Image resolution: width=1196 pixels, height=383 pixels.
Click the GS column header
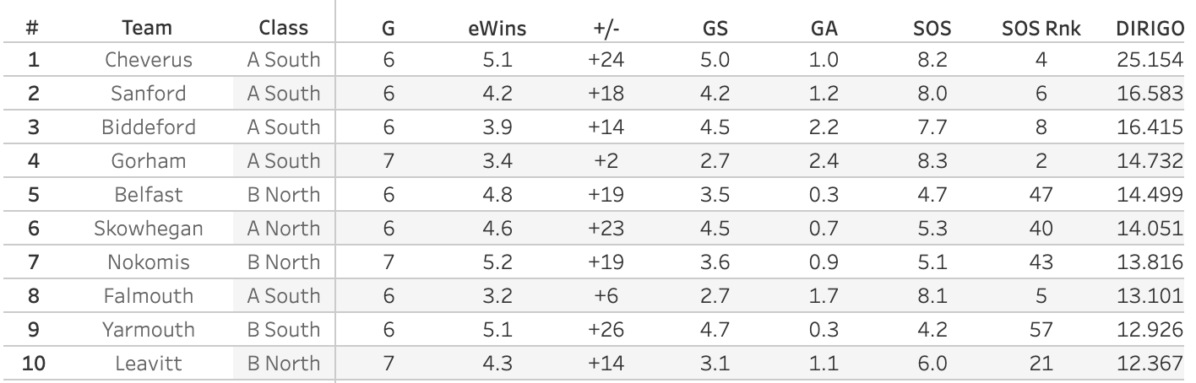tap(715, 27)
